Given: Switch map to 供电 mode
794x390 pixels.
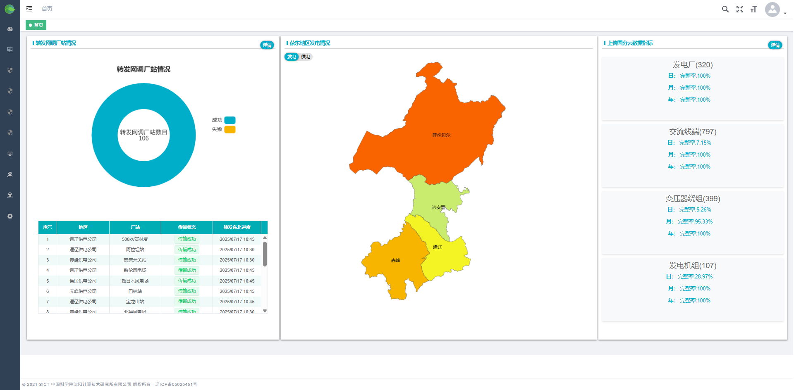Looking at the screenshot, I should tap(306, 57).
